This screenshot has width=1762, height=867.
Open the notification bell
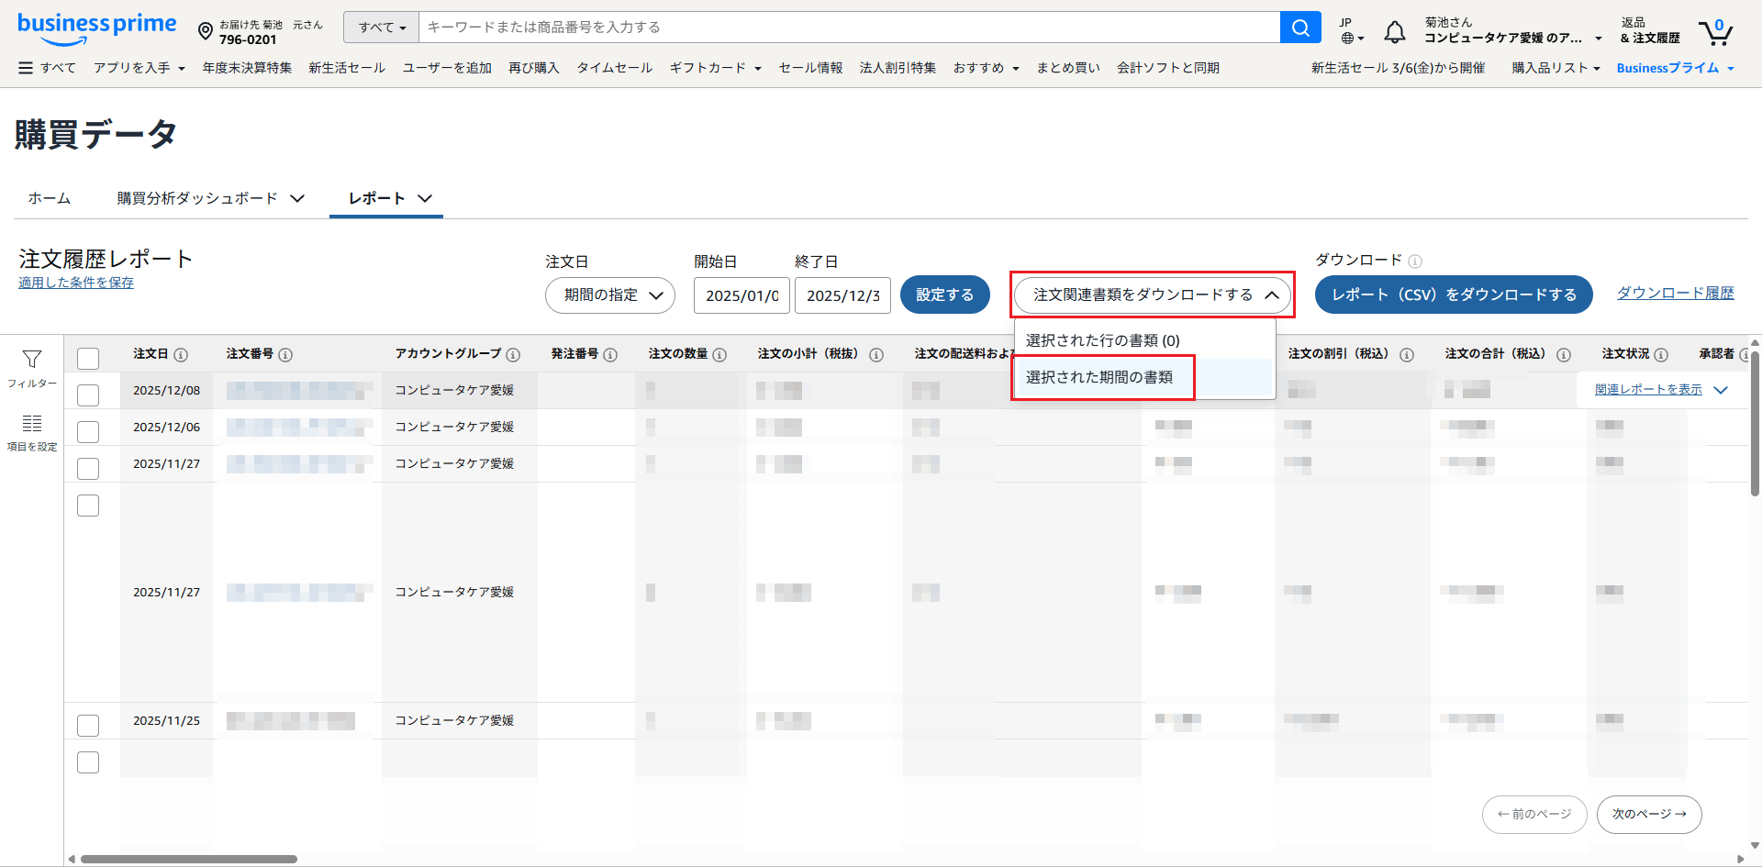click(1394, 32)
